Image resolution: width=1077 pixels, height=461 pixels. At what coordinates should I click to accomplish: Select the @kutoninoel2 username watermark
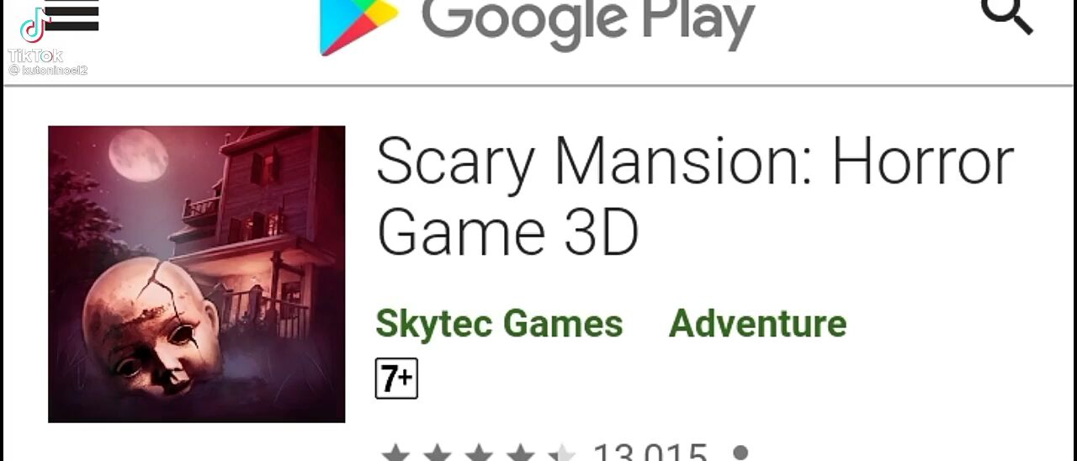tap(48, 71)
